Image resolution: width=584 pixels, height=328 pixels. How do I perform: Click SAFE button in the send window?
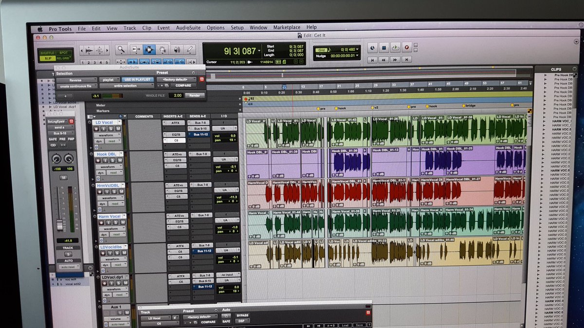click(x=53, y=139)
